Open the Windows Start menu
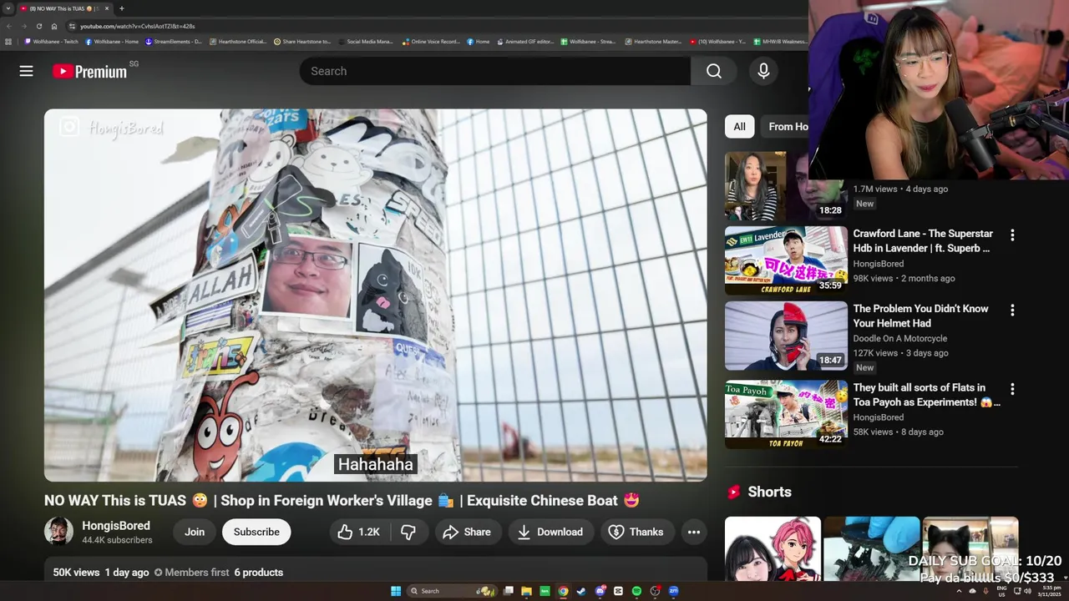The height and width of the screenshot is (601, 1069). click(x=396, y=591)
